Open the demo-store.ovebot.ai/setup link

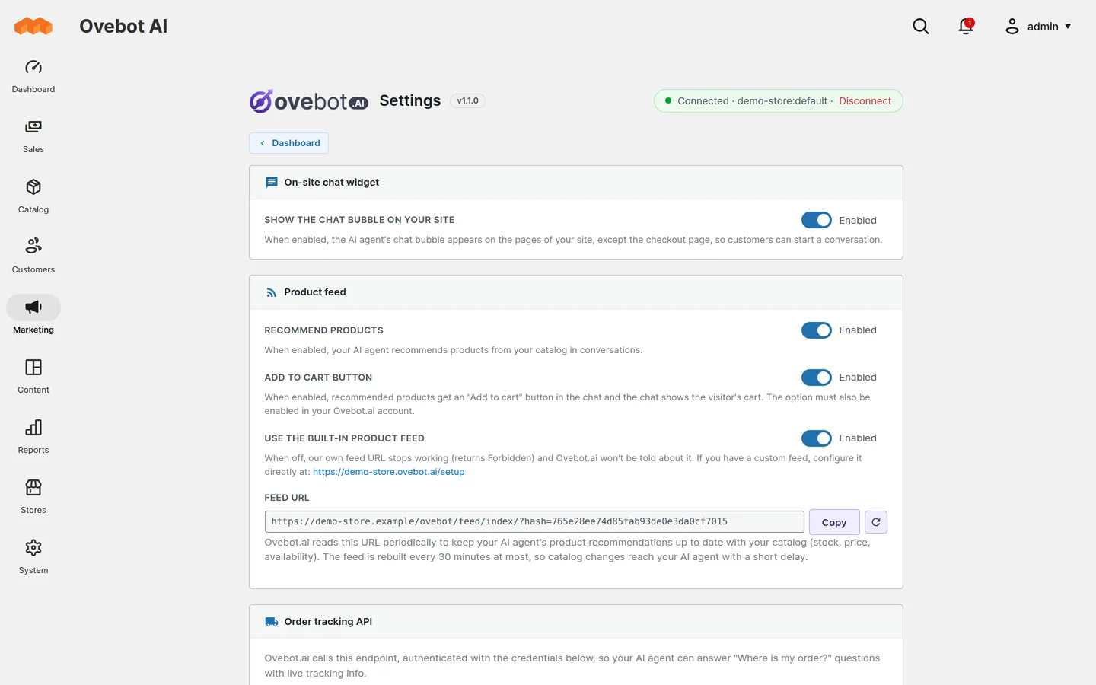click(389, 472)
